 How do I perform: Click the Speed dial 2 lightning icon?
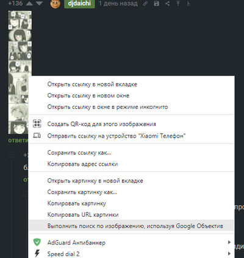click(37, 253)
